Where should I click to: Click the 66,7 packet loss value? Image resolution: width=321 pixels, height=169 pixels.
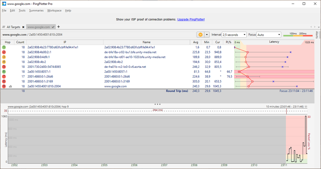point(229,72)
